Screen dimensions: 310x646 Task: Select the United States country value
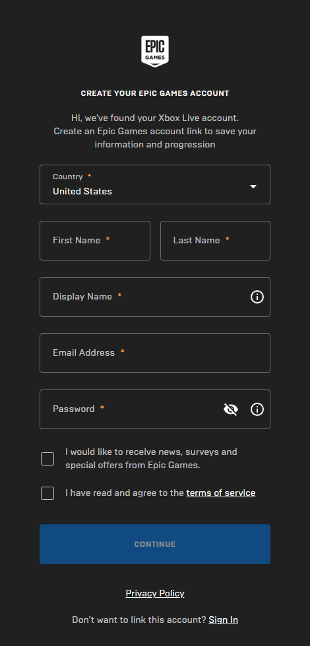click(x=82, y=191)
